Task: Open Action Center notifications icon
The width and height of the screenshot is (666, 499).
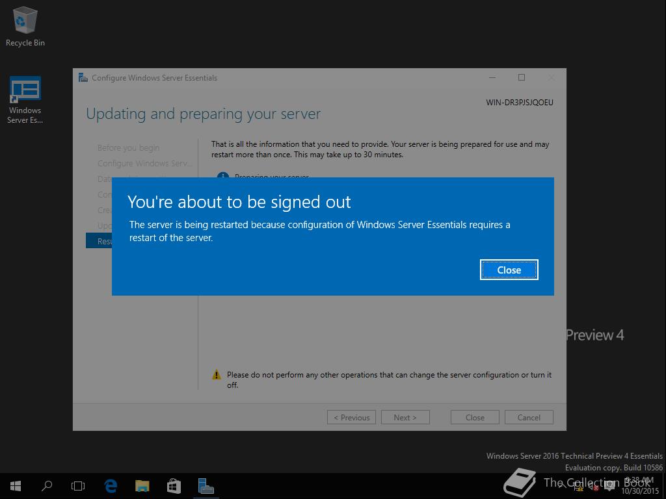Action: 609,486
